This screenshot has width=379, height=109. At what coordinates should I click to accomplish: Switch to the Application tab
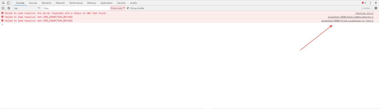[106, 3]
